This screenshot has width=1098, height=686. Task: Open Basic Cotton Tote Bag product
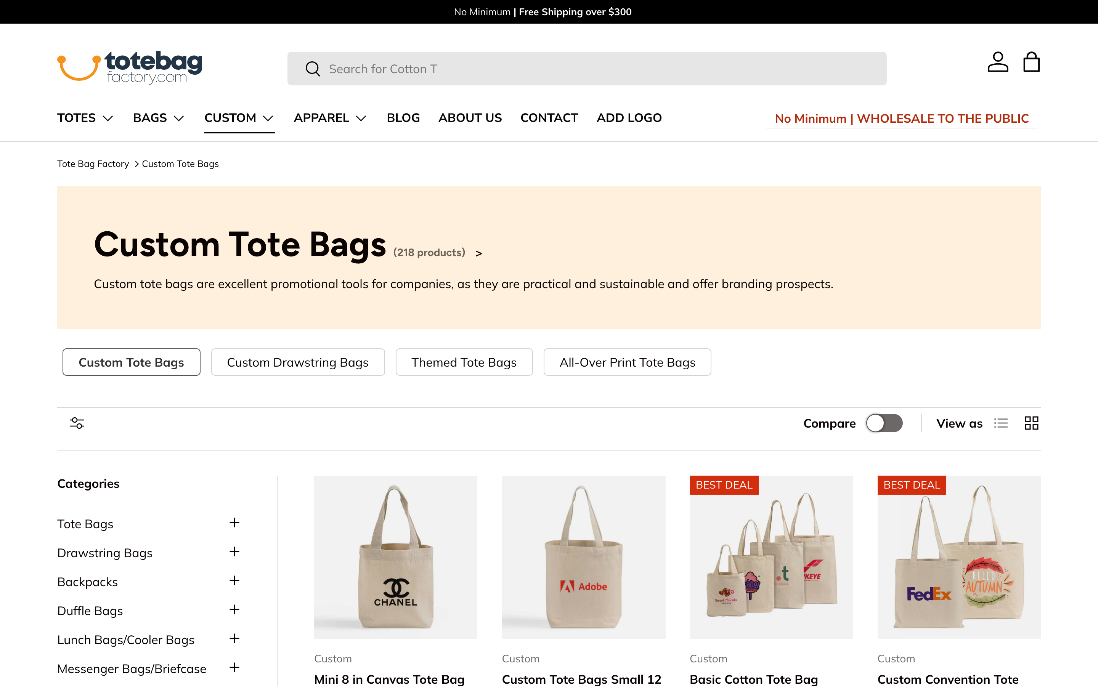[x=754, y=679]
